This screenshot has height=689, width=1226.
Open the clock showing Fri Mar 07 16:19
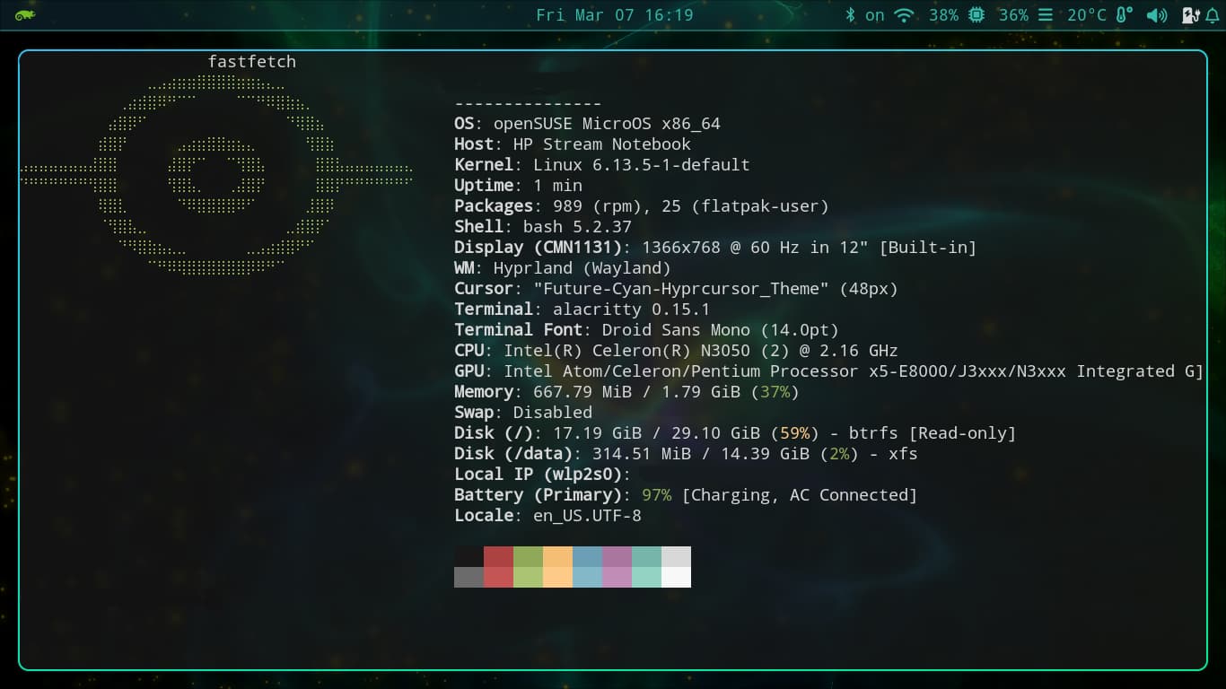click(615, 14)
